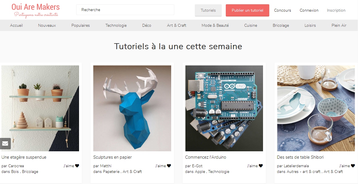Image resolution: width=358 pixels, height=184 pixels.
Task: View author Carocrea's profile link
Action: [x=16, y=166]
